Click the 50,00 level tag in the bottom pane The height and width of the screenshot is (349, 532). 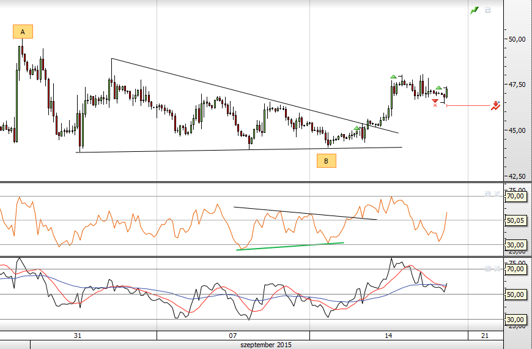click(515, 295)
